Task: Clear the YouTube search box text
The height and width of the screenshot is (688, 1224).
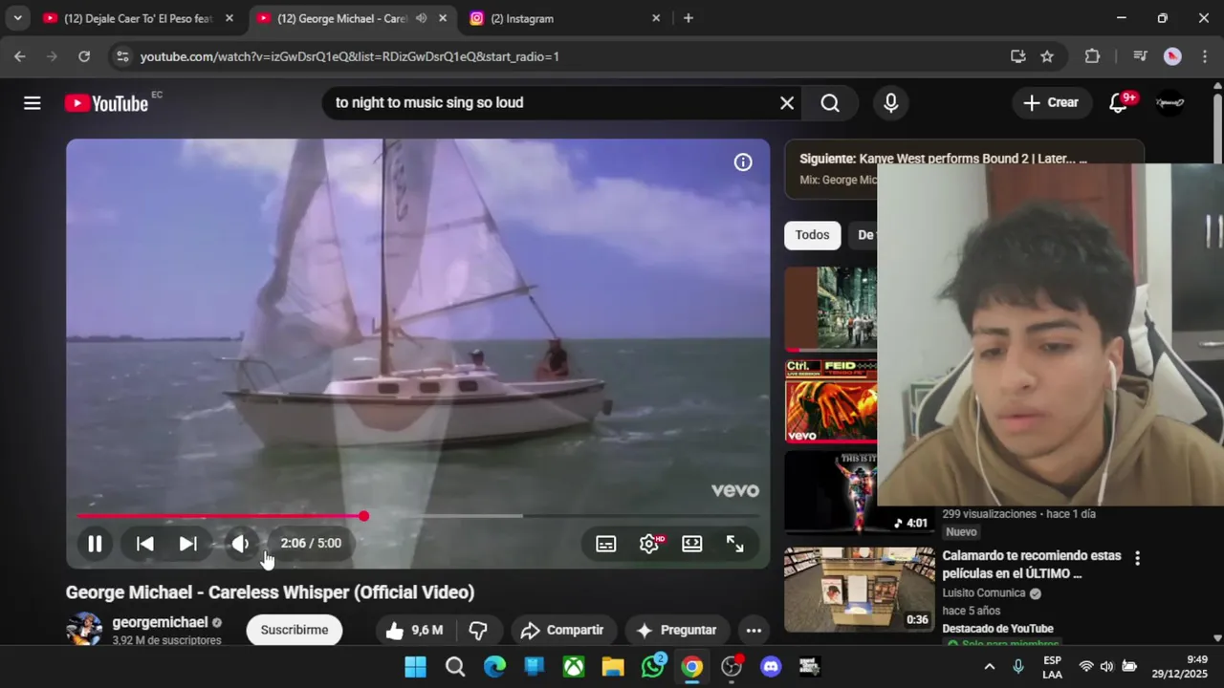Action: click(x=787, y=103)
